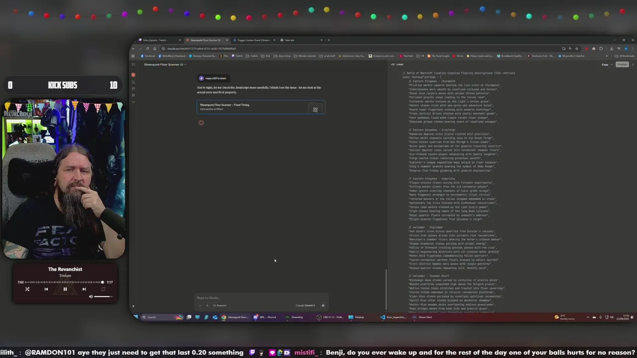Image resolution: width=637 pixels, height=358 pixels.
Task: Mute with the music player speaker icon
Action: (91, 297)
